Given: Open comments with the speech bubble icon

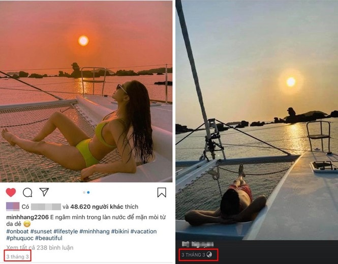Looking at the screenshot, I should click(x=27, y=192).
